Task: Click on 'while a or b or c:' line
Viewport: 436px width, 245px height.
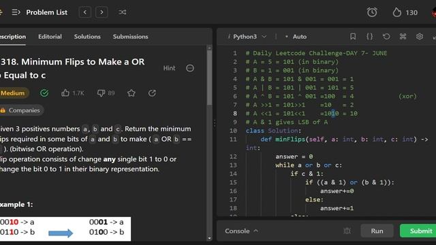Action: click(x=309, y=165)
